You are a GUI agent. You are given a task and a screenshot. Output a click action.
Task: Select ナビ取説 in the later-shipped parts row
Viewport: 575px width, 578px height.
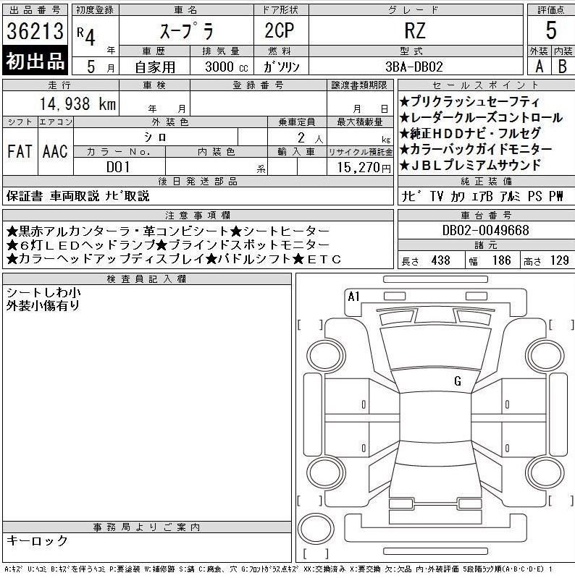127,196
